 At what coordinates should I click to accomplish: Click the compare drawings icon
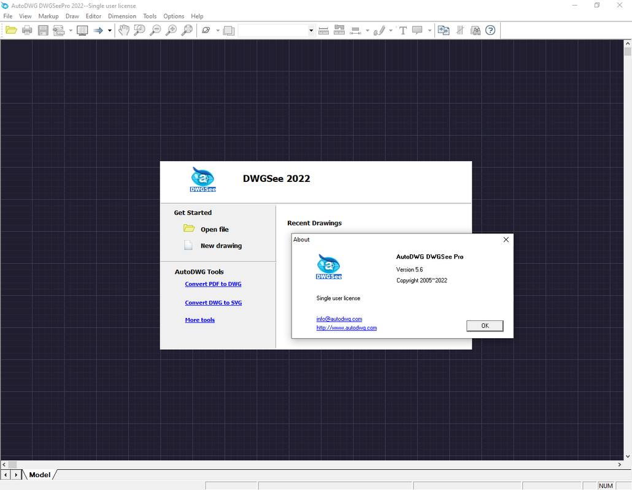[444, 30]
